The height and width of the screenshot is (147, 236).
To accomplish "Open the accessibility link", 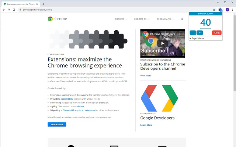I will pyautogui.click(x=67, y=99).
